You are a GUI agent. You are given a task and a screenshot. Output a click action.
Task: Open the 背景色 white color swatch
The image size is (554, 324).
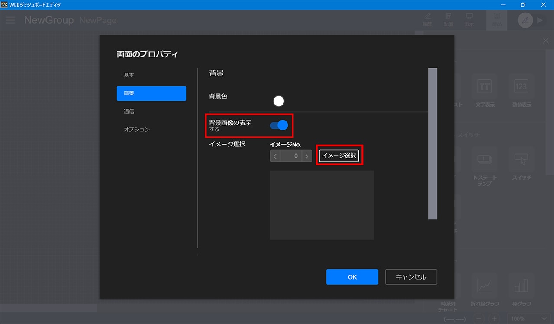coord(279,101)
